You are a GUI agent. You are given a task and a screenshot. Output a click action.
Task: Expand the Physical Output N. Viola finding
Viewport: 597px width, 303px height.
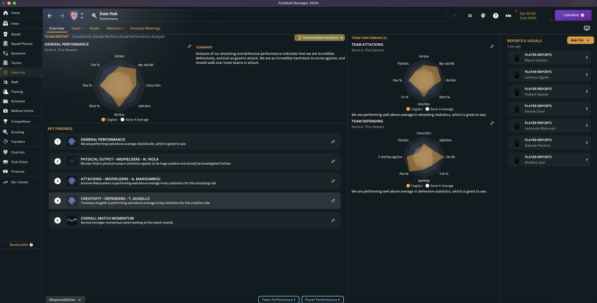(x=333, y=162)
